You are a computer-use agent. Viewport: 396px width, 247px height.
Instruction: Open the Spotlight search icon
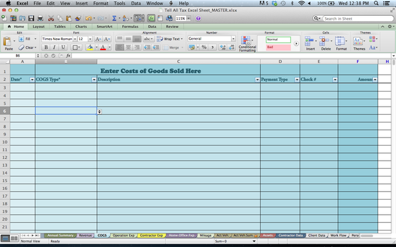pyautogui.click(x=376, y=3)
